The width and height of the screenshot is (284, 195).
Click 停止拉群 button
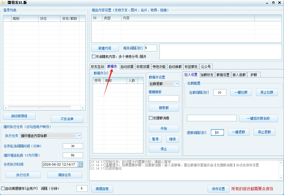(267, 92)
